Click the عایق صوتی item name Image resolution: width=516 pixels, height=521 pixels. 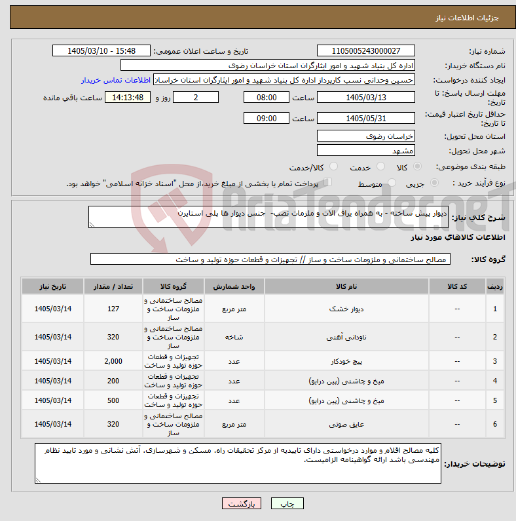tap(346, 424)
